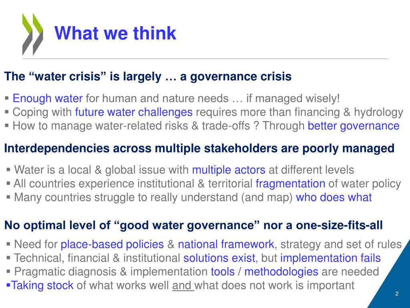Select 'tools / methodologies' highlighted text
410x308 pixels.
265,272
